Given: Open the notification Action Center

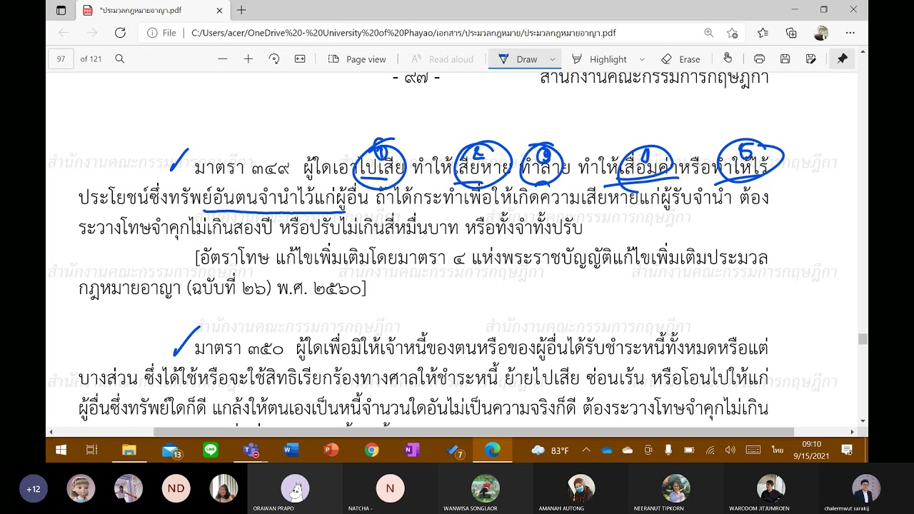Looking at the screenshot, I should click(847, 450).
